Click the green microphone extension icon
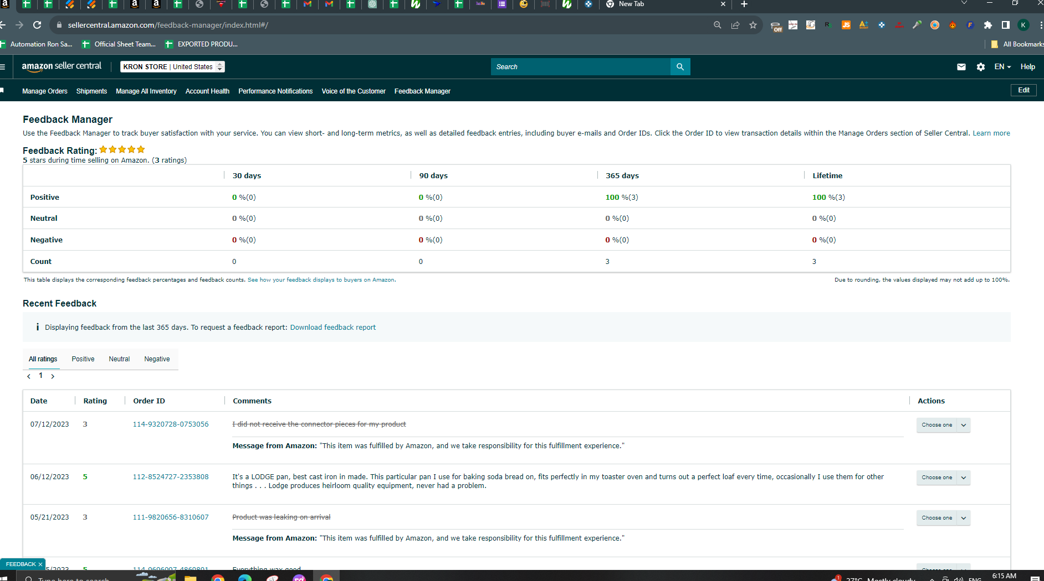Image resolution: width=1044 pixels, height=581 pixels. tap(917, 25)
